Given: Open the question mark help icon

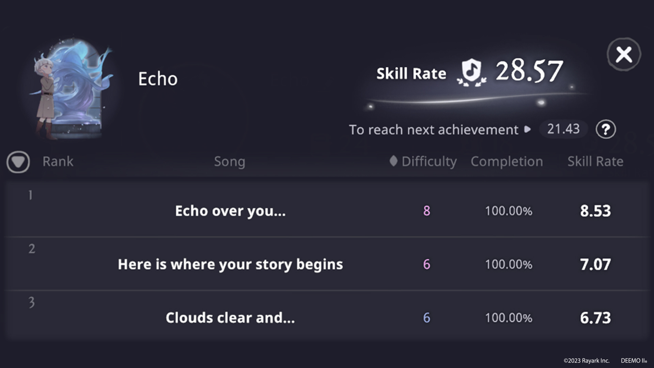Looking at the screenshot, I should coord(606,129).
